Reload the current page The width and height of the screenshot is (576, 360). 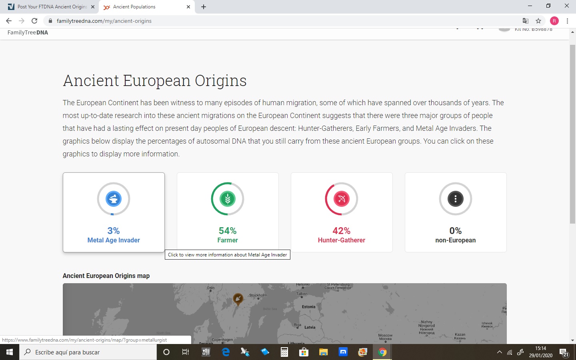coord(34,21)
